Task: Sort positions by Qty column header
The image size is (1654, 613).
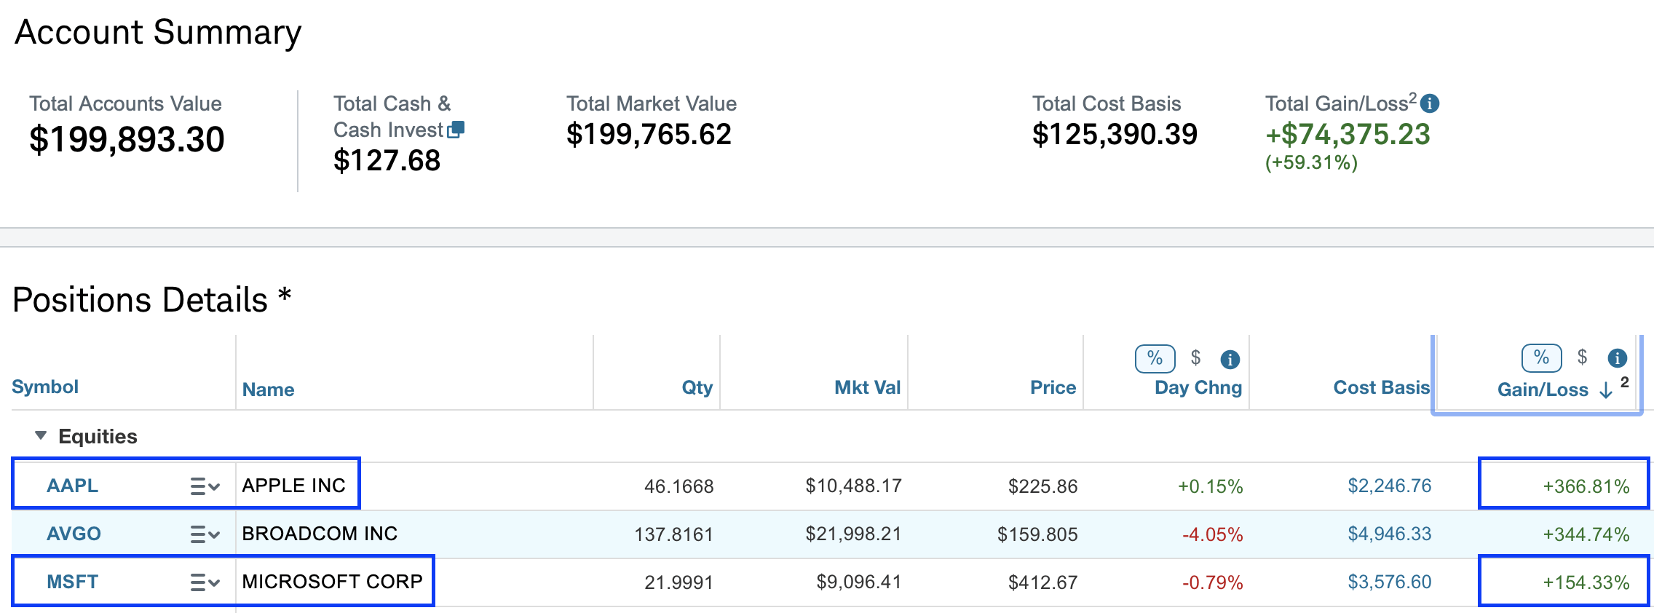Action: 697,387
